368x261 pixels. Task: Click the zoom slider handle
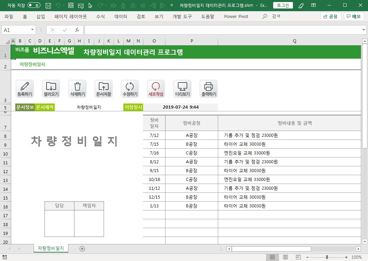pyautogui.click(x=327, y=257)
